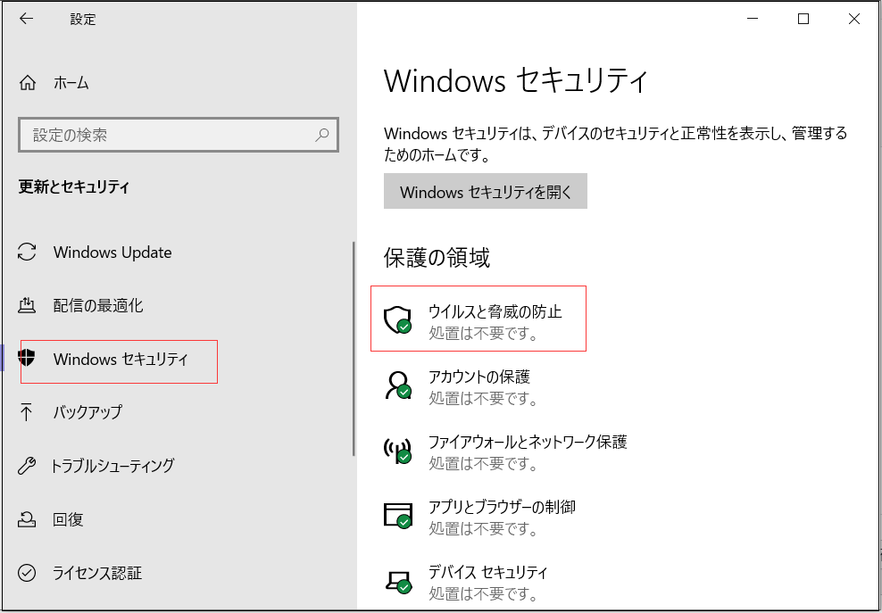Click the back arrow in title bar

click(x=27, y=19)
